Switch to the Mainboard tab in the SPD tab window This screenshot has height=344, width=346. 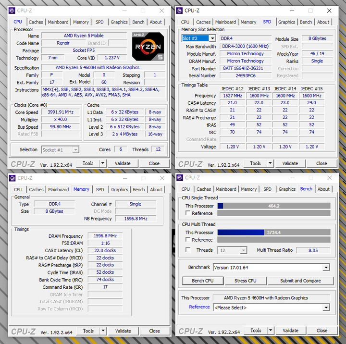tap(225, 22)
